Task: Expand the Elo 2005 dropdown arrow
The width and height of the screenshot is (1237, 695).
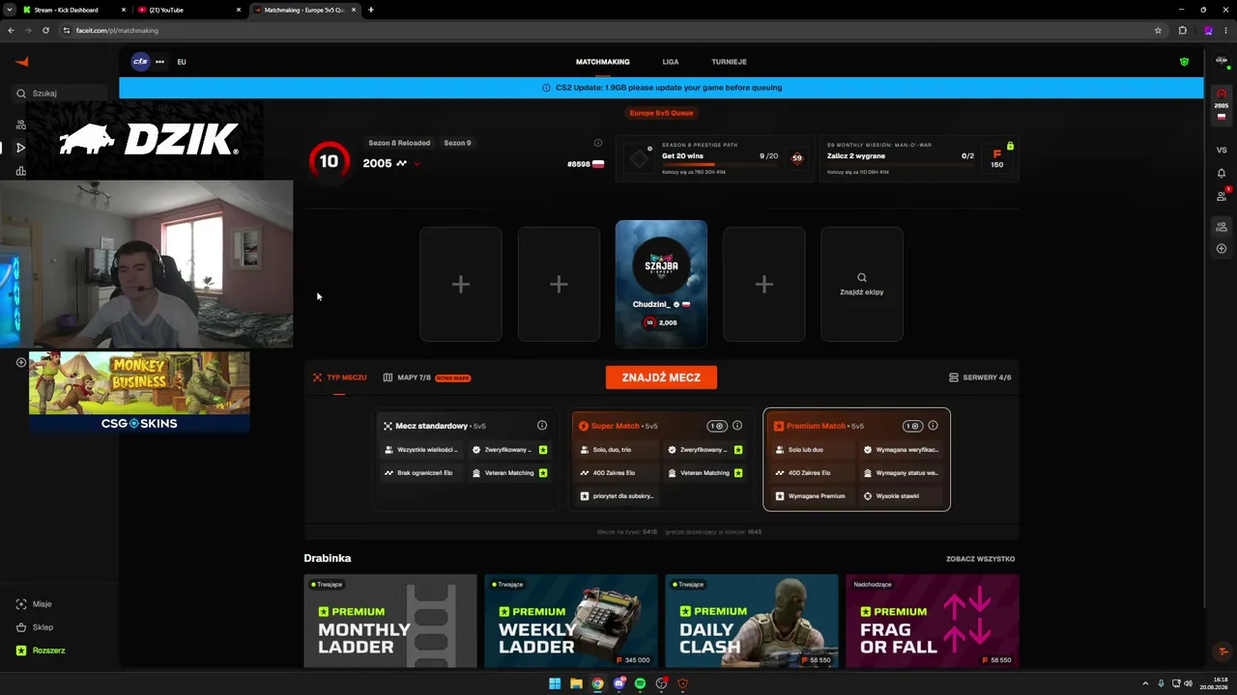Action: [x=417, y=164]
